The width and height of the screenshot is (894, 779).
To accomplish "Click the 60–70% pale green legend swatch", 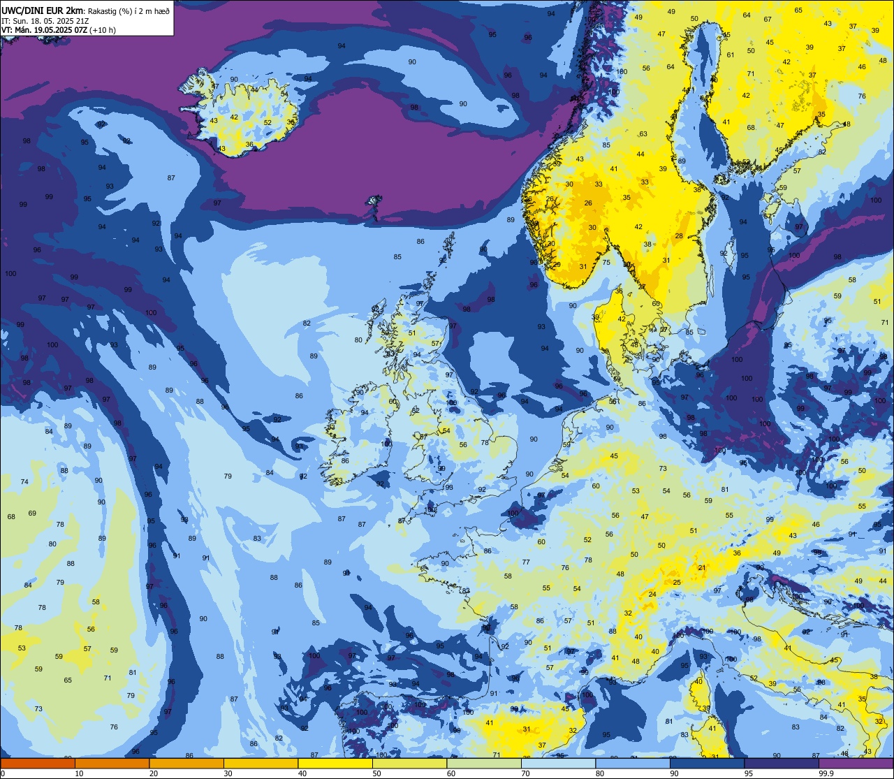I will click(x=484, y=764).
